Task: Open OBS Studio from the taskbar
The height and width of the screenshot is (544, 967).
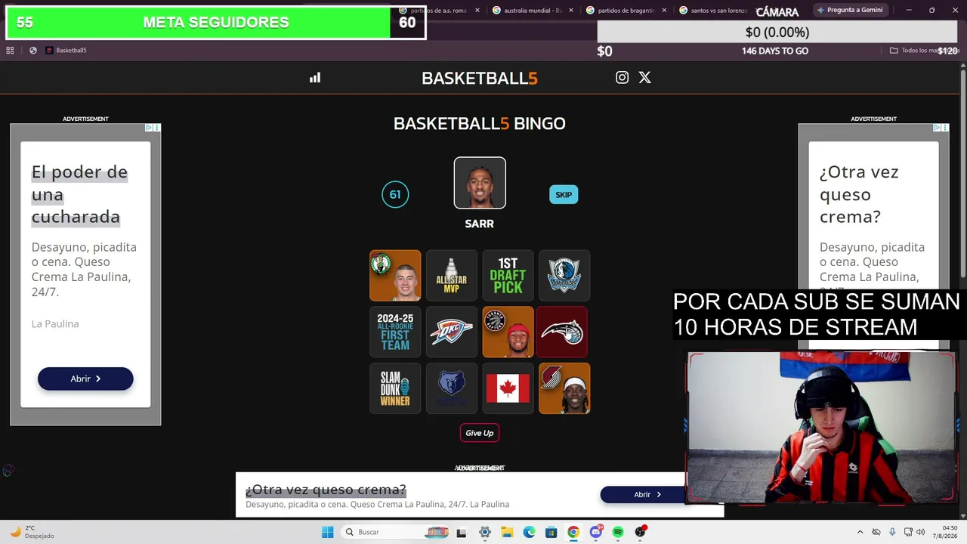Action: tap(641, 532)
